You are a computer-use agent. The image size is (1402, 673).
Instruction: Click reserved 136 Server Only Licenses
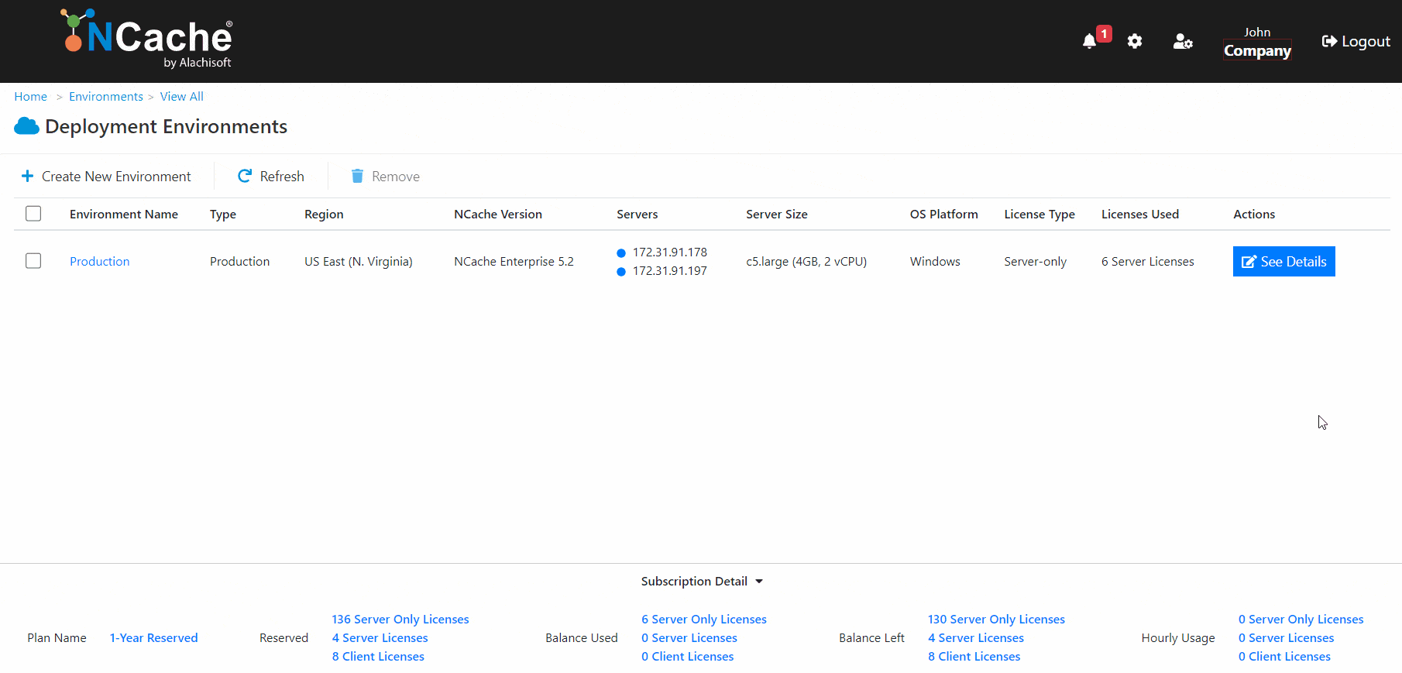[x=400, y=620]
